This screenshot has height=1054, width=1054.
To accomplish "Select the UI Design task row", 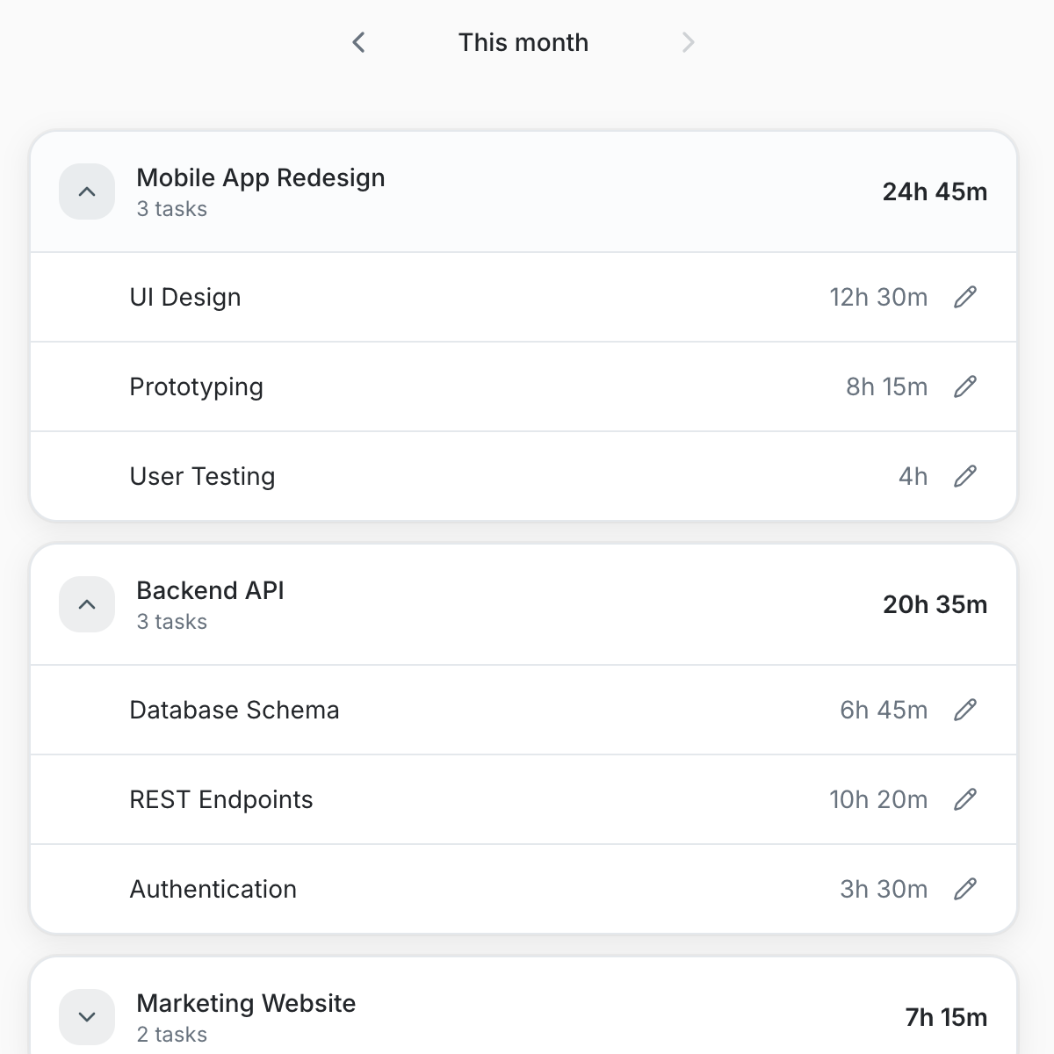I will pyautogui.click(x=185, y=297).
